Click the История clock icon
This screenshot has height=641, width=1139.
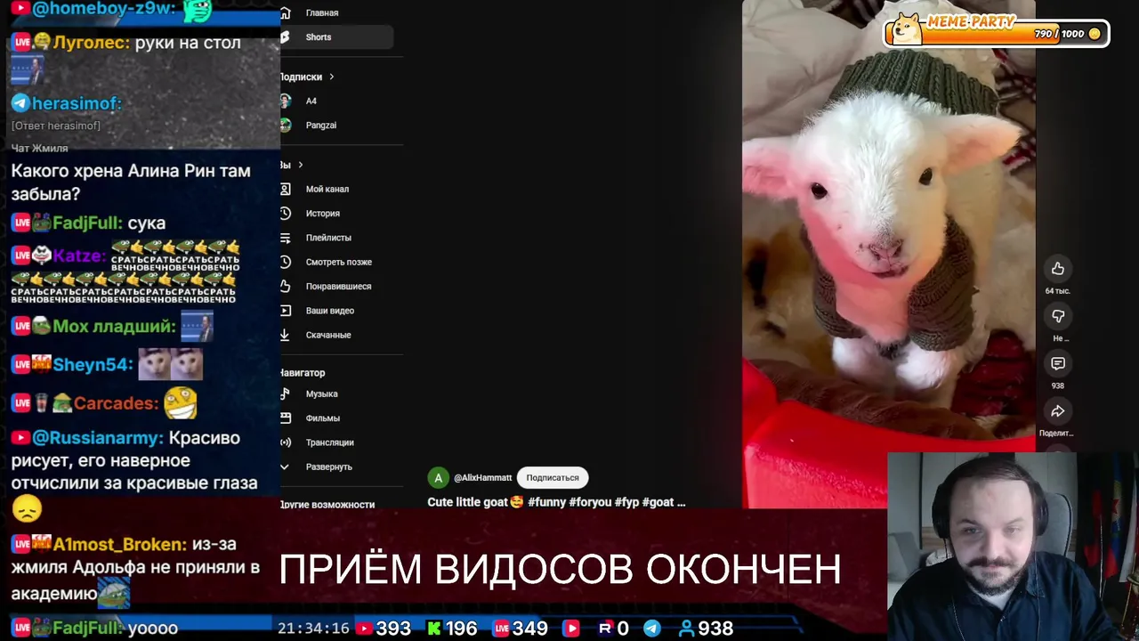pyautogui.click(x=285, y=213)
